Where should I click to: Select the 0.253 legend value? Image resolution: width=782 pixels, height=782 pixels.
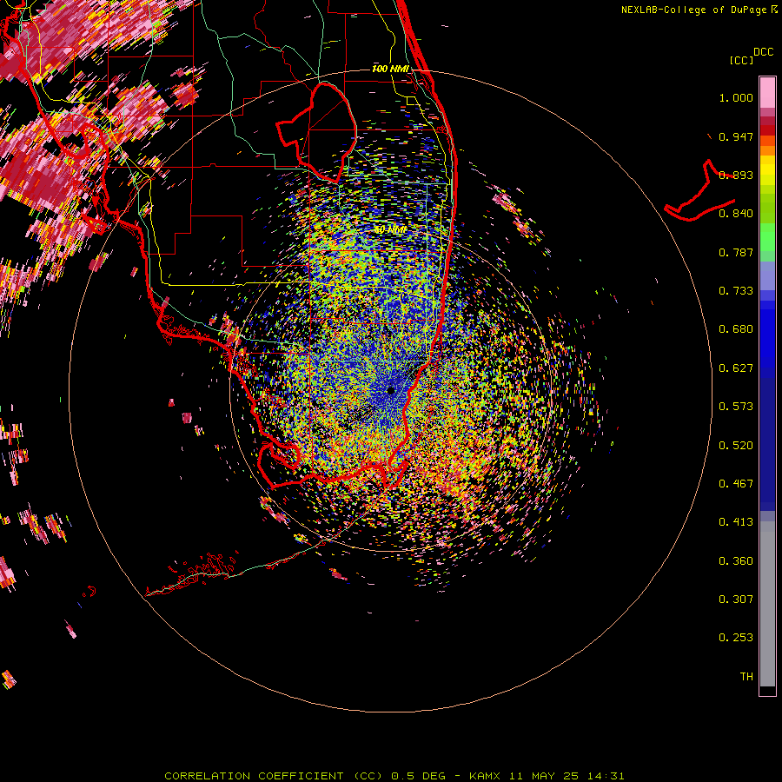point(736,638)
